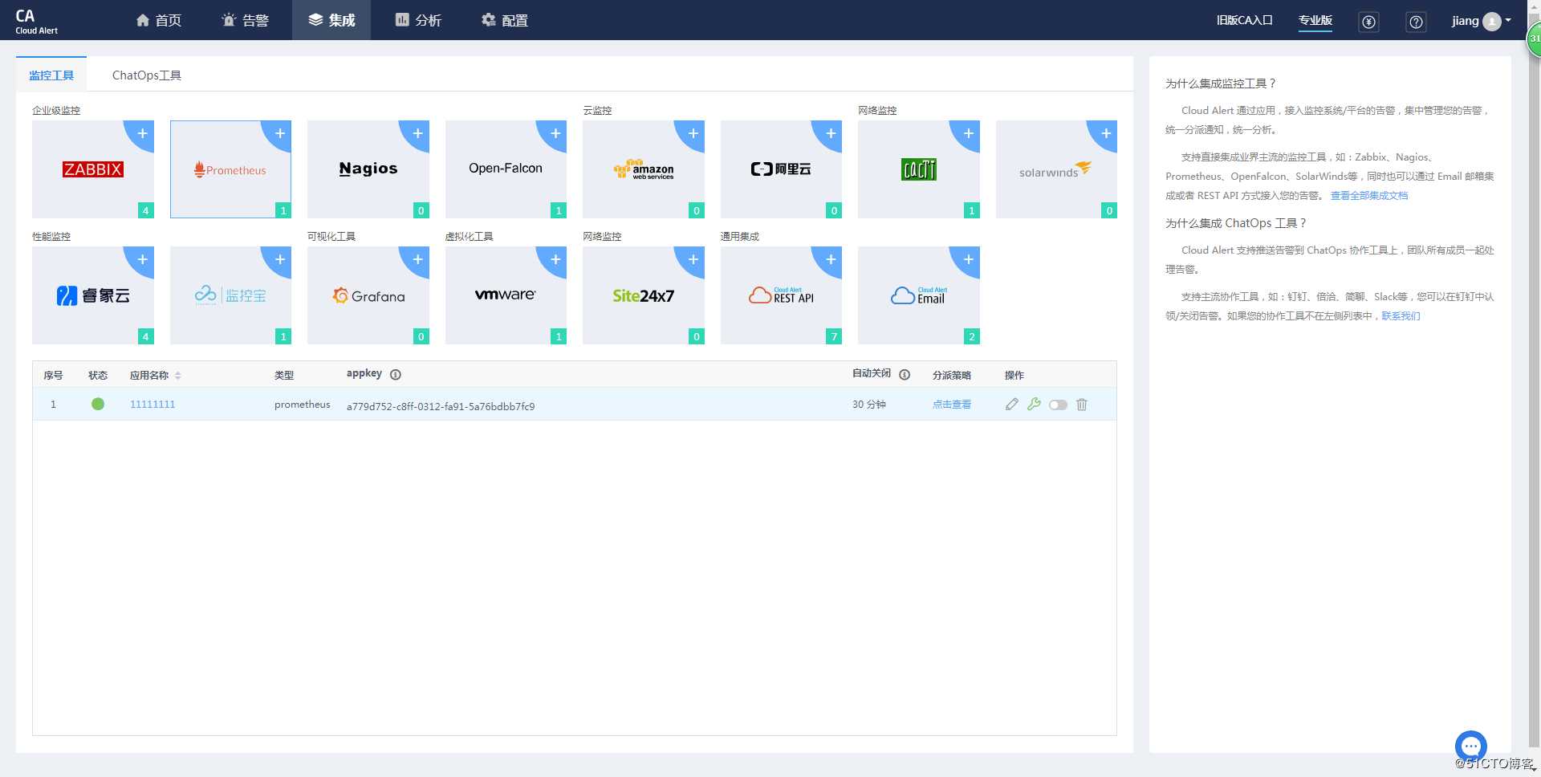Add a new 监控宝 integration with plus icon
1541x777 pixels.
click(279, 259)
